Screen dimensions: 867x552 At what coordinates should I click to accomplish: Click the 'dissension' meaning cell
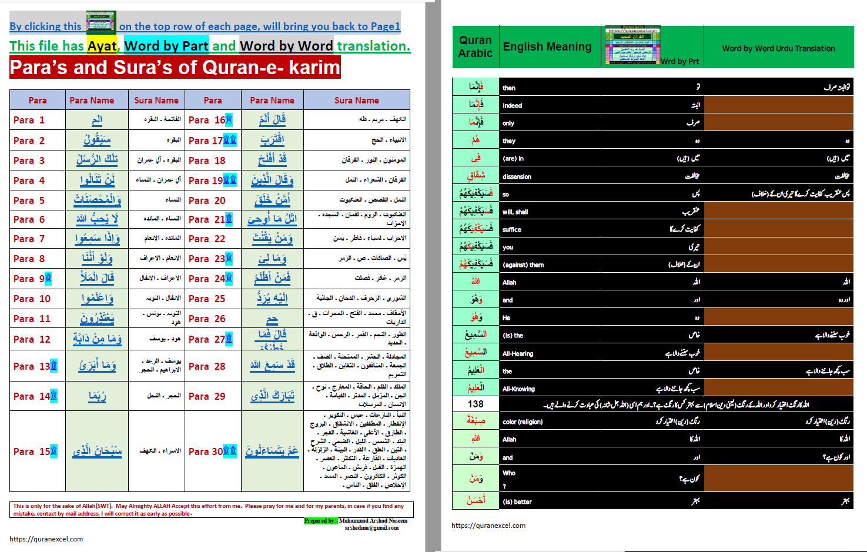[550, 176]
